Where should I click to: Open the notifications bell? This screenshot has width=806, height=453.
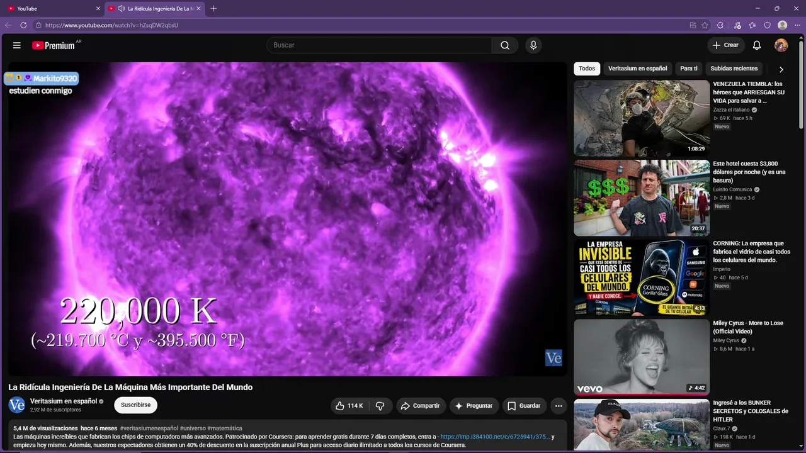tap(757, 45)
